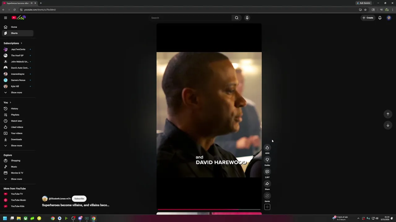Reload the page
This screenshot has width=396, height=222.
(14, 10)
